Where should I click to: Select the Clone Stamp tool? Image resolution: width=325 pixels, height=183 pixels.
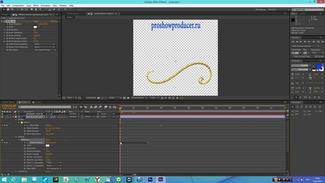tap(50, 9)
